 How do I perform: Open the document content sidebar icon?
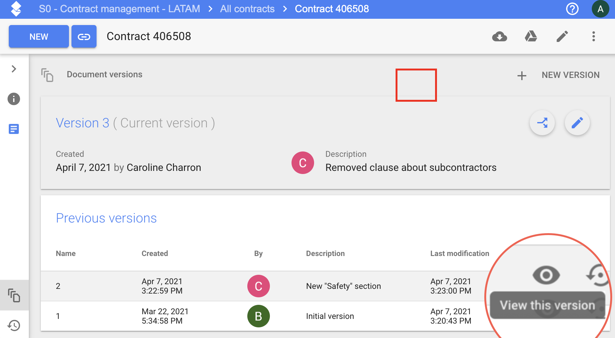point(14,129)
